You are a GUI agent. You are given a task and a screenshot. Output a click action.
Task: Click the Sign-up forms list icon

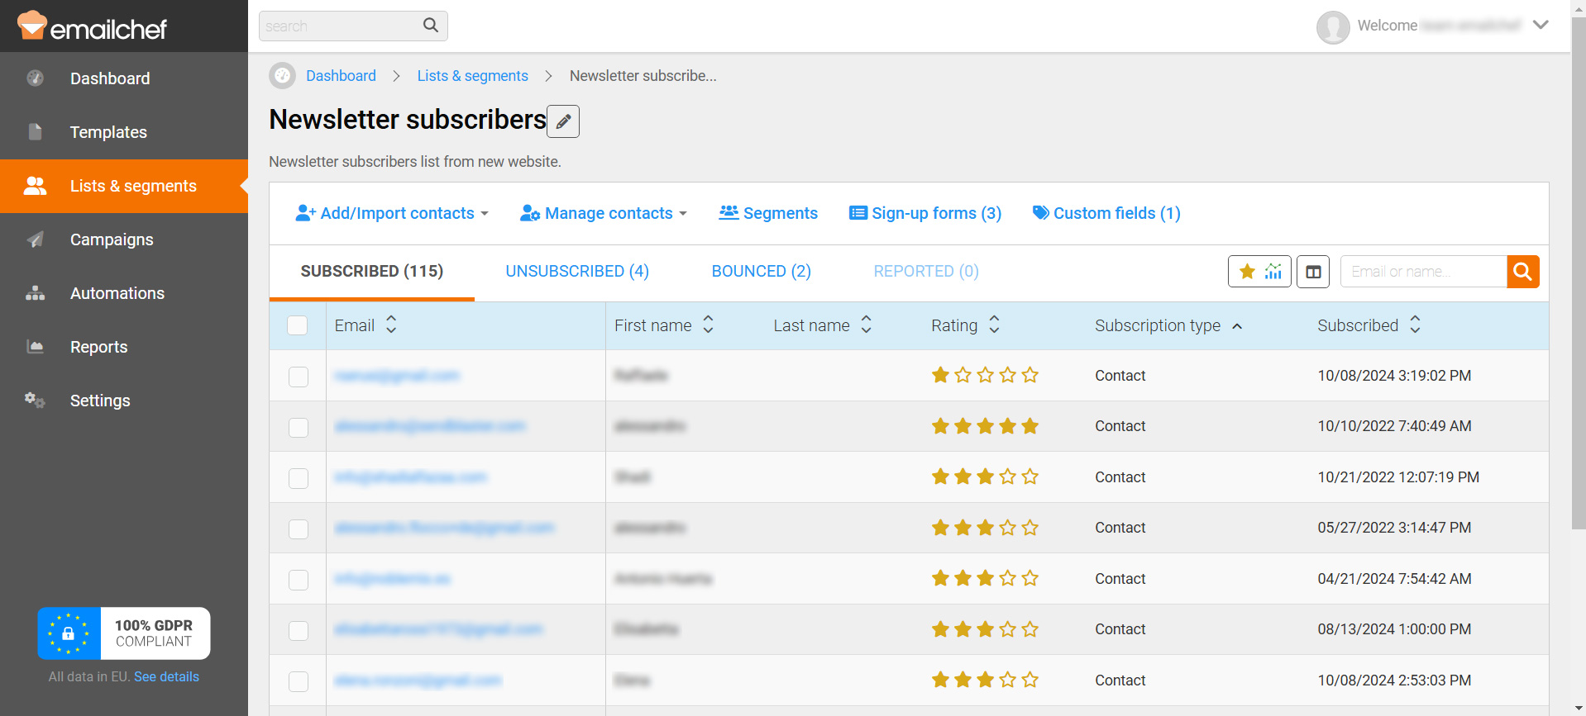click(858, 213)
